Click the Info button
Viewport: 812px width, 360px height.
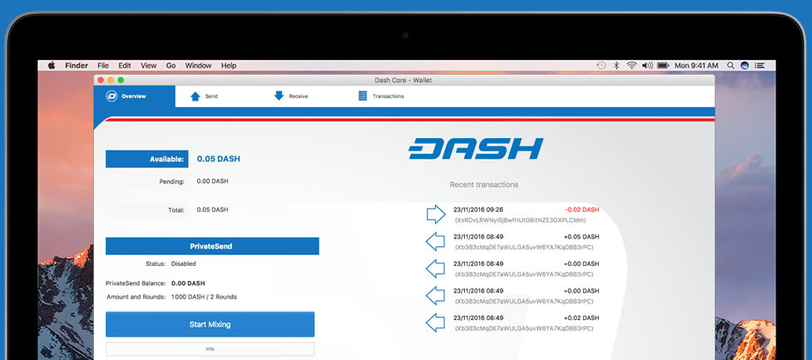coord(210,349)
